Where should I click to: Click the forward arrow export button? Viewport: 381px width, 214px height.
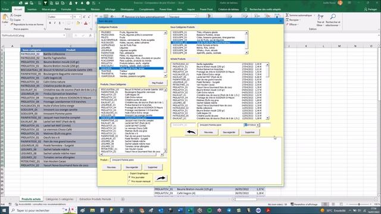click(x=161, y=178)
